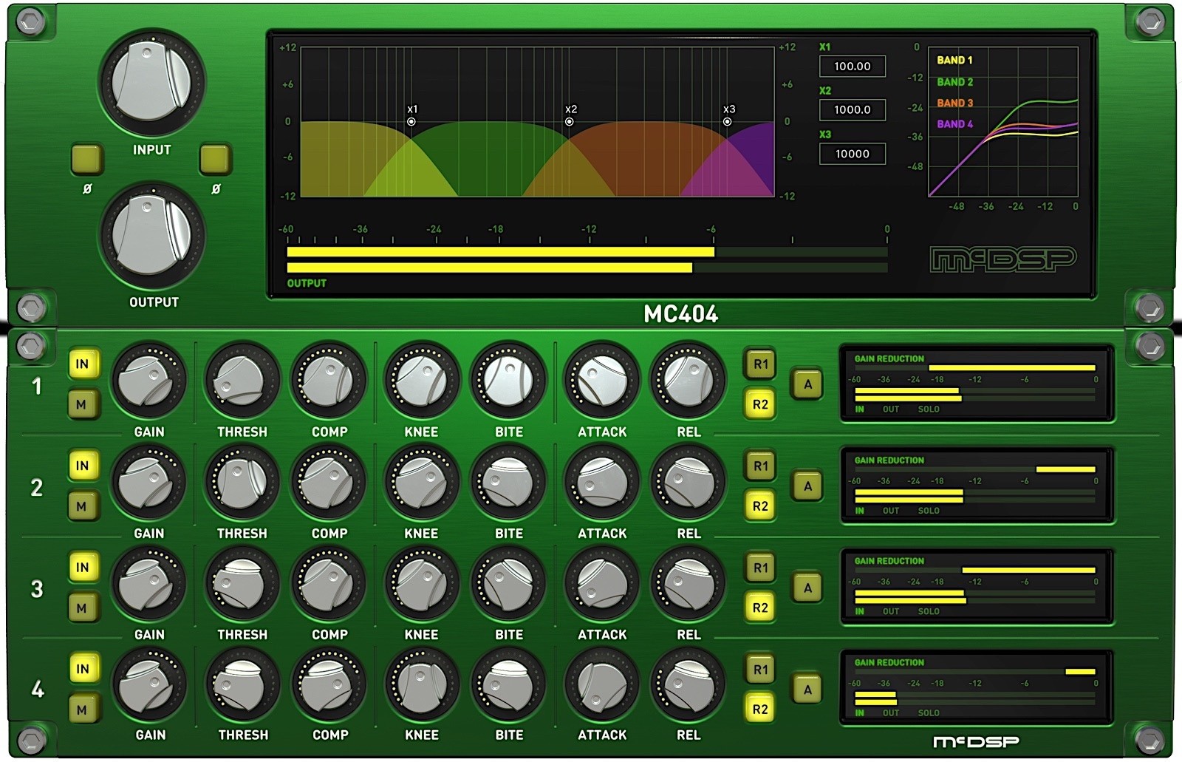Toggle band 3 IN button
1182x762 pixels.
tap(82, 568)
